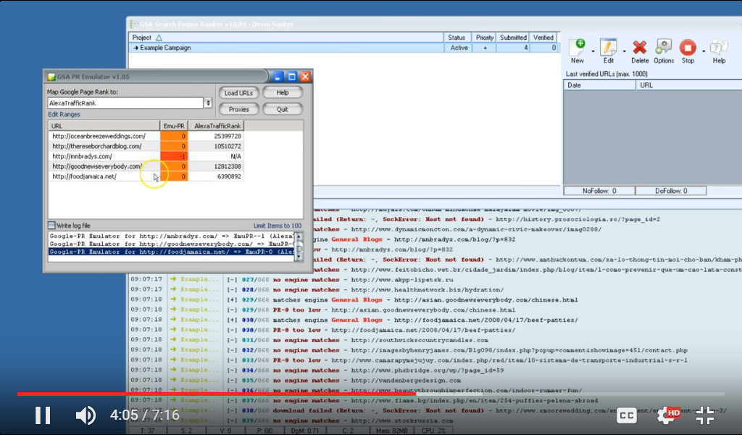Expand the Edit button dropdown arrow

tap(624, 51)
